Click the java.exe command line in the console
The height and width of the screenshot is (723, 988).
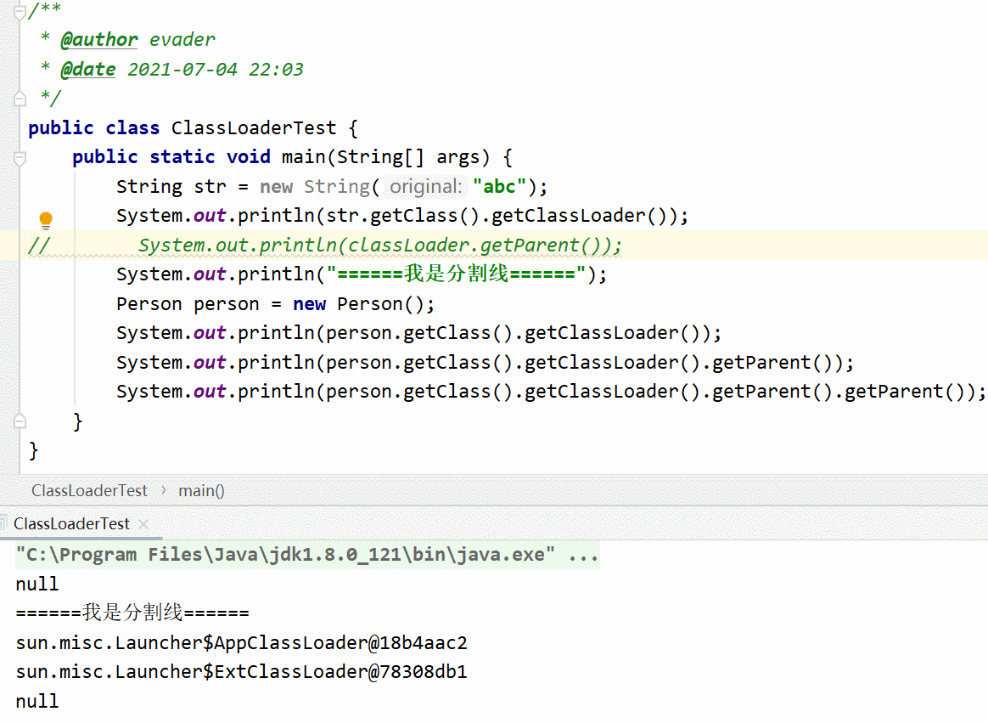tap(307, 555)
